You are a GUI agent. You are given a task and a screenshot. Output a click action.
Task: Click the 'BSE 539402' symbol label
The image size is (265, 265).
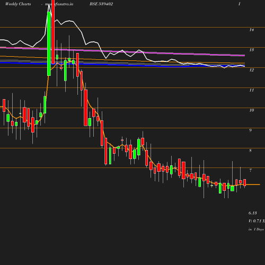(101, 4)
